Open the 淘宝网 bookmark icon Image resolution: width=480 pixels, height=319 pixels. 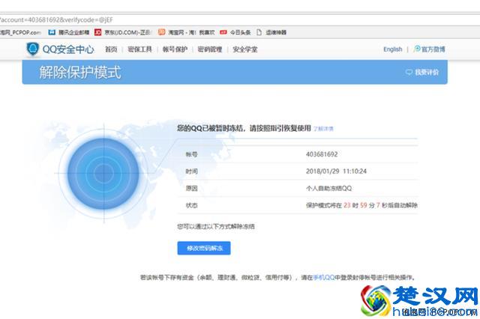point(162,32)
